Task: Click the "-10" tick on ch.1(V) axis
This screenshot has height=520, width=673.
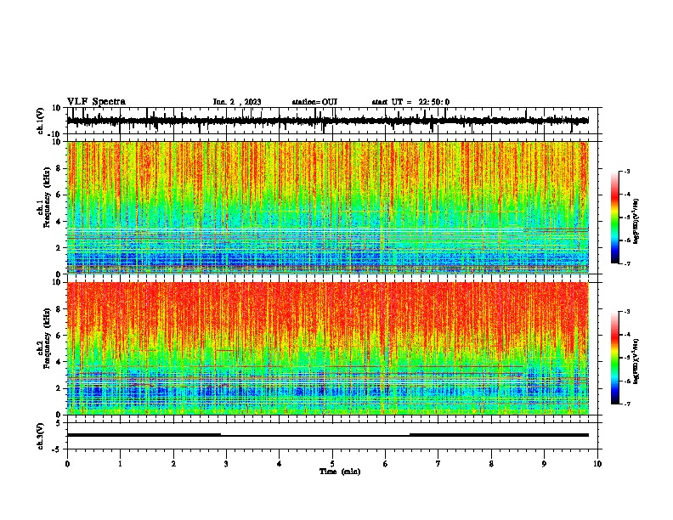Action: 54,134
